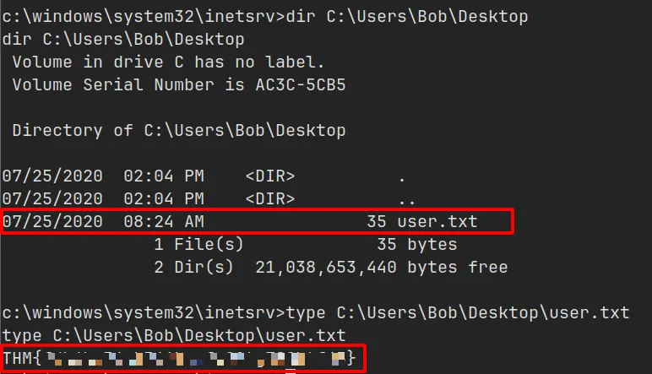Screen dimensions: 652x374
Task: Click the single-dot current directory entry
Action: pyautogui.click(x=402, y=176)
